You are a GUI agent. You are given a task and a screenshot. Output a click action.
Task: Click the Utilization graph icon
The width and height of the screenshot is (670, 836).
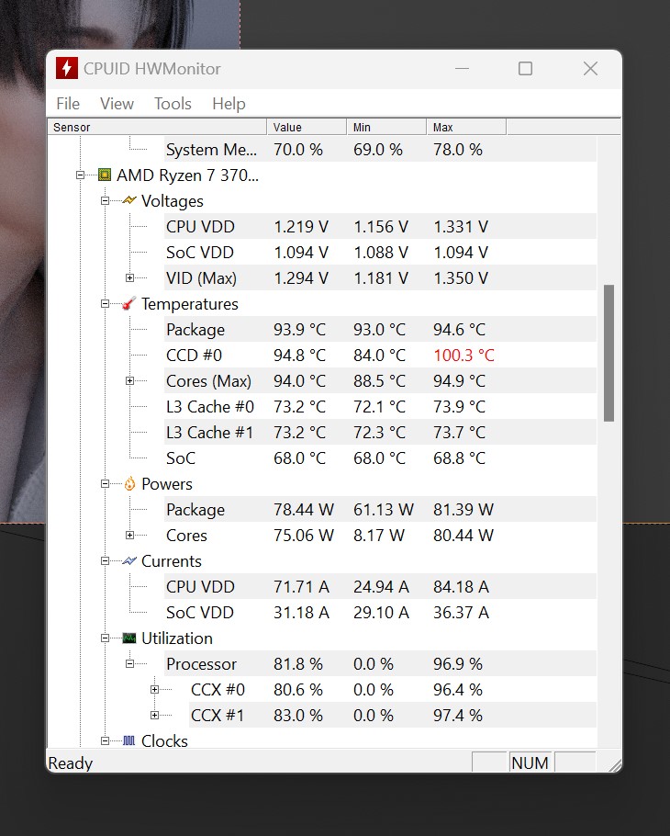[129, 638]
